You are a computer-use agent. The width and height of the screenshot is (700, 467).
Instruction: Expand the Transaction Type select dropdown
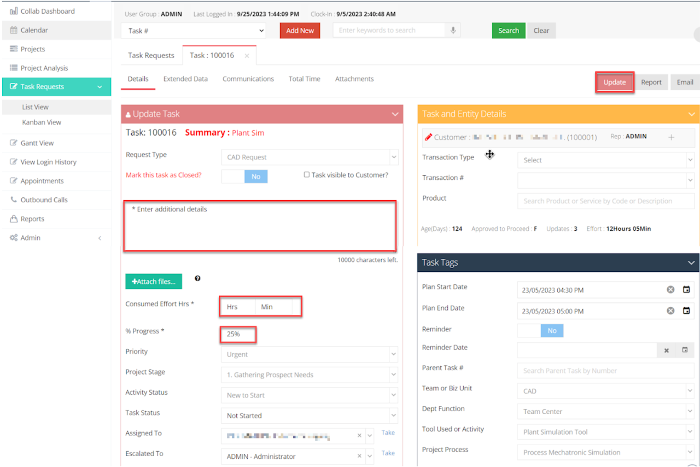(x=605, y=160)
